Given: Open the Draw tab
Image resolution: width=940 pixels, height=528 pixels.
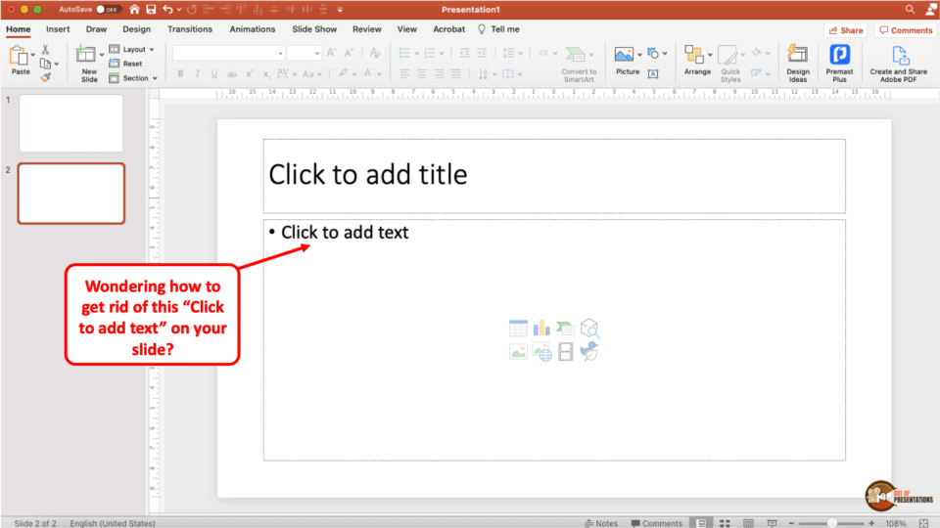Looking at the screenshot, I should tap(96, 29).
